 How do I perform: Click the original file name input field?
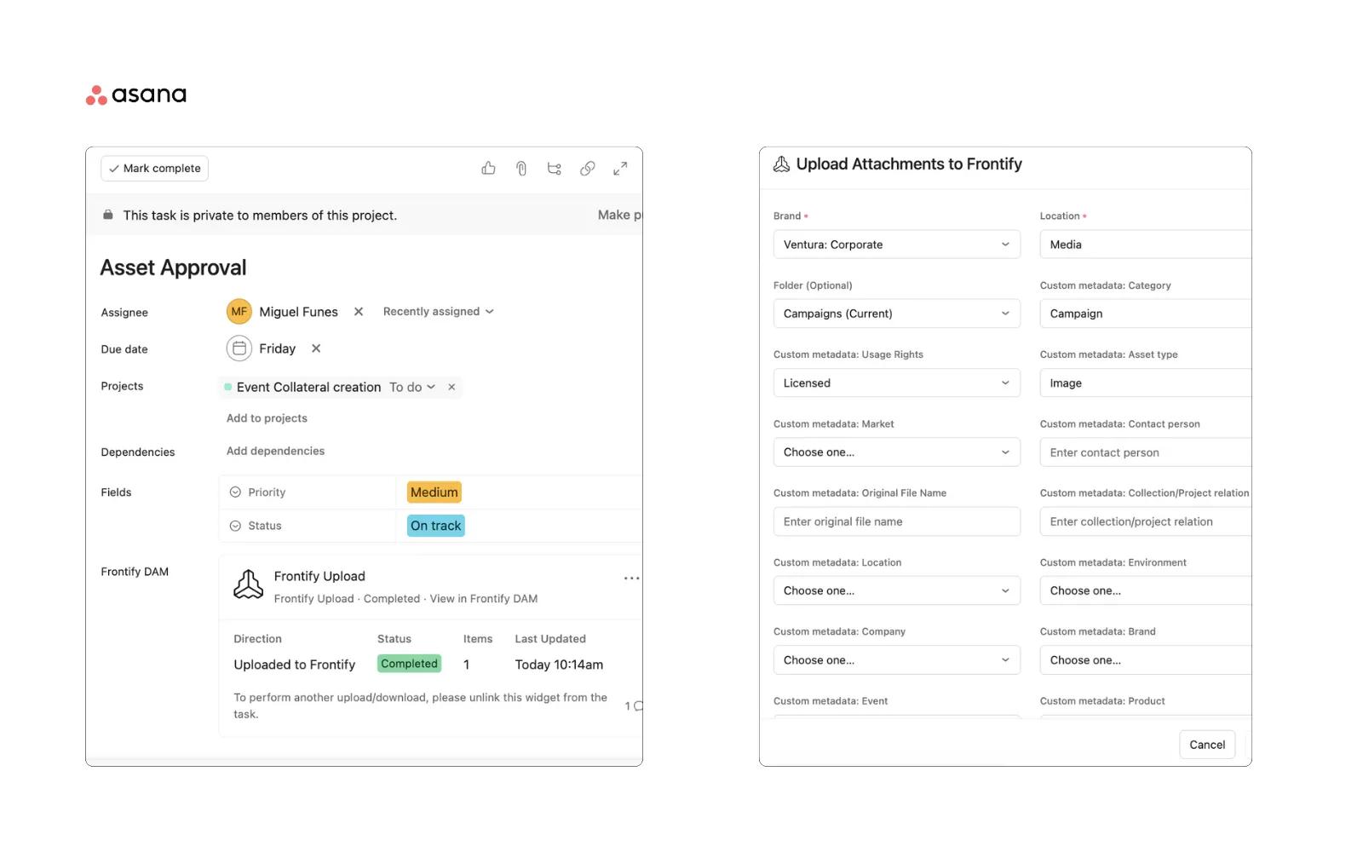point(896,521)
